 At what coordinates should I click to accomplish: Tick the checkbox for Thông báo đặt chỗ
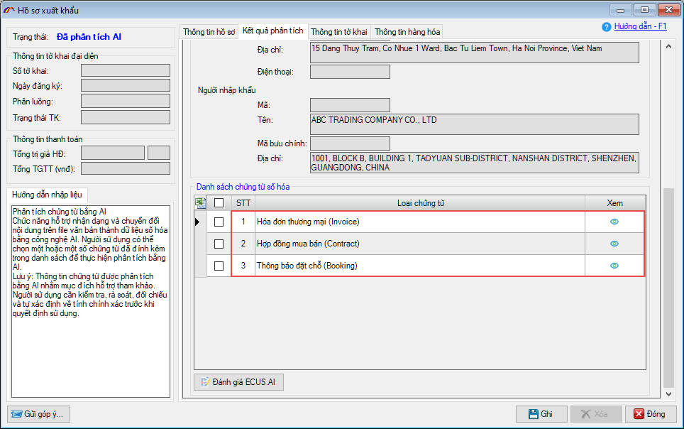(219, 266)
